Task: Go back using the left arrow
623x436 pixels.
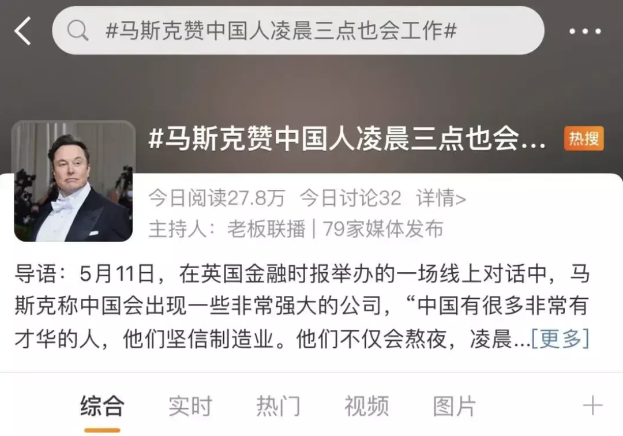Action: [22, 31]
